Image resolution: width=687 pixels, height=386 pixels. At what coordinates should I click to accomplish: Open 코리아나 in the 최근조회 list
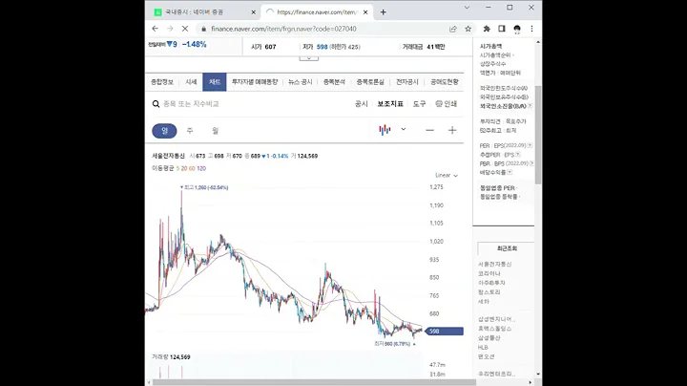click(x=489, y=273)
